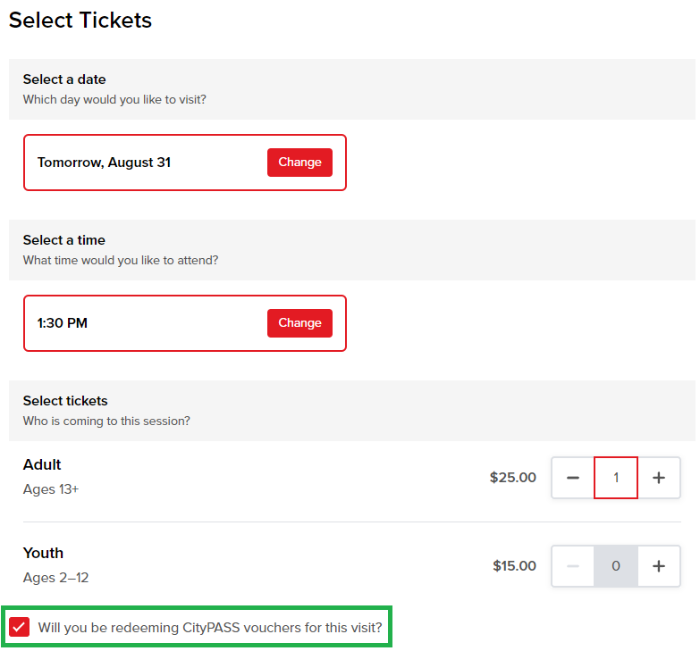Change the 1:30 PM time slot

[x=299, y=323]
